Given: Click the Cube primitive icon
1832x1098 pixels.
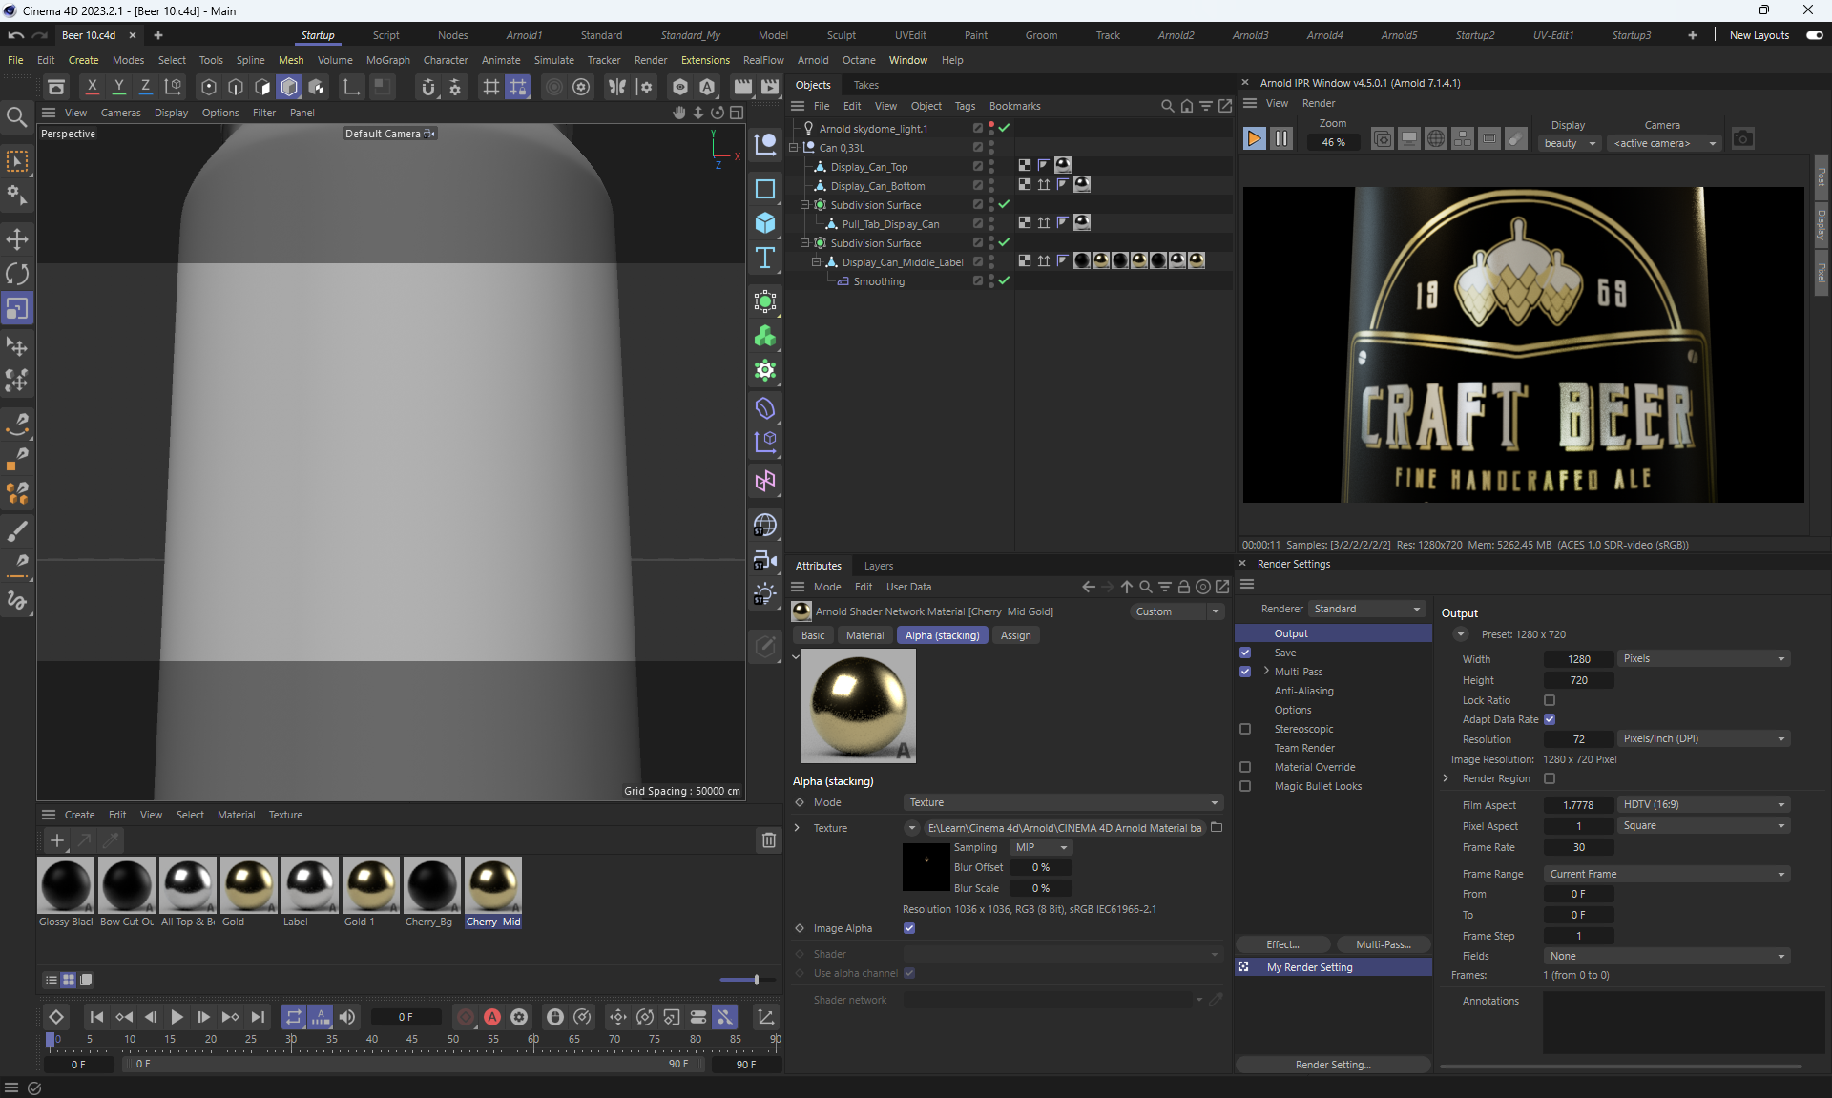Looking at the screenshot, I should [764, 223].
